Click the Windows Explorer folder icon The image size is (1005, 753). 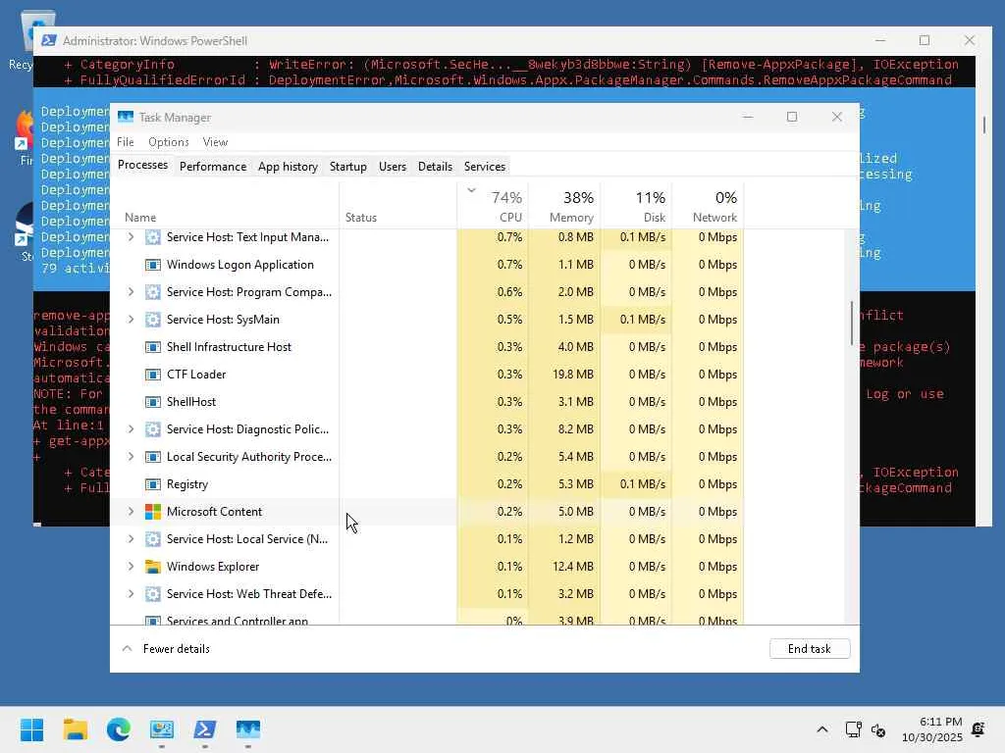pyautogui.click(x=152, y=568)
